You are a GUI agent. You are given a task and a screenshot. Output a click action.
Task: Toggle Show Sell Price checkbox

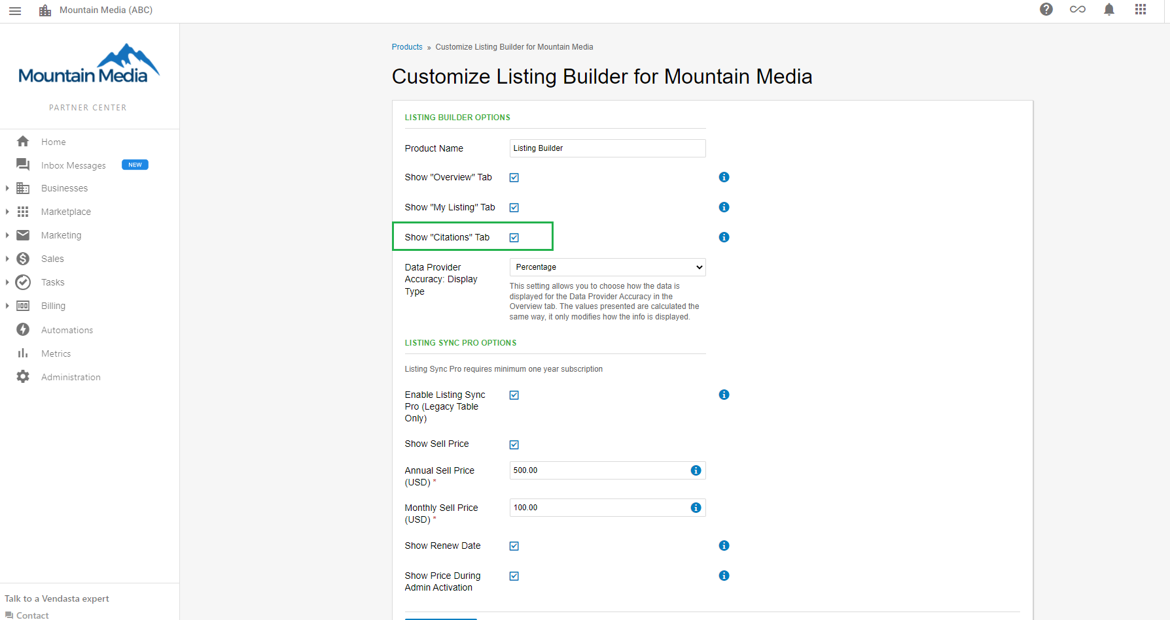pyautogui.click(x=514, y=445)
